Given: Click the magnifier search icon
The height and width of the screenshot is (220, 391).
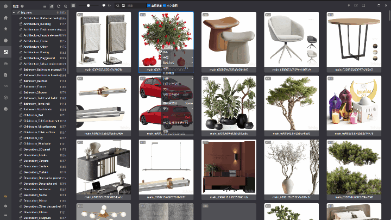Looking at the screenshot, I should point(116,5).
